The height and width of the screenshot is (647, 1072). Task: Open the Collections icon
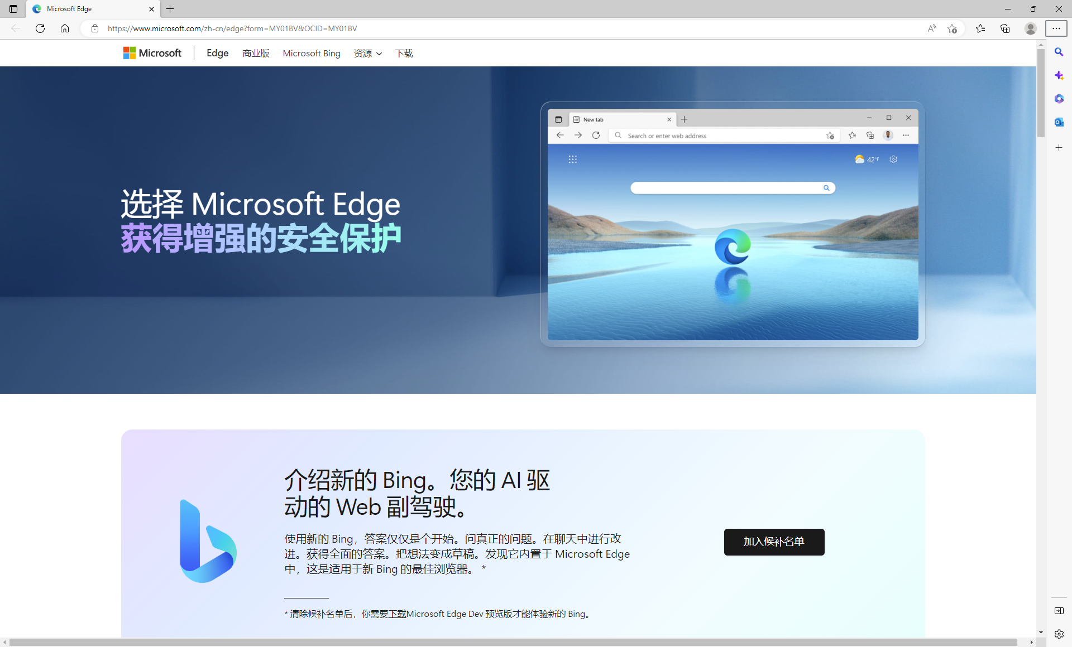point(1005,28)
